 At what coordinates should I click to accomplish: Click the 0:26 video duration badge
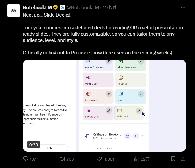33,145
